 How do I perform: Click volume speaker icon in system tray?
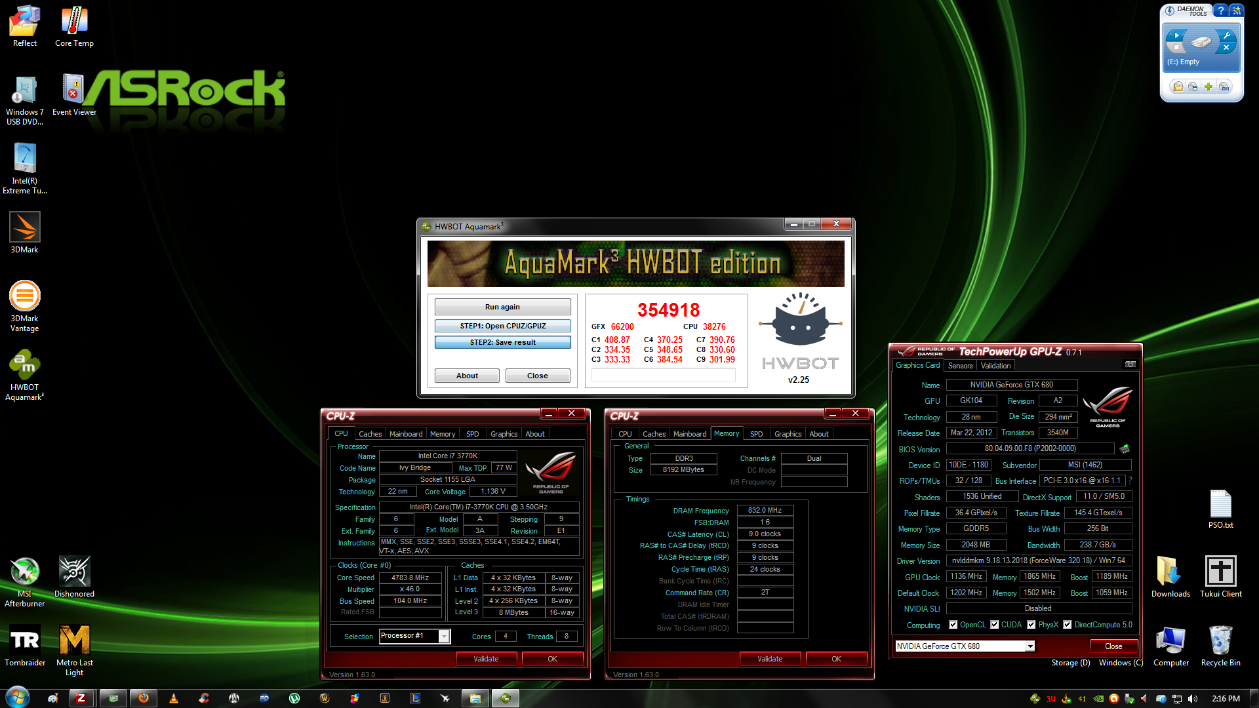pyautogui.click(x=1193, y=699)
